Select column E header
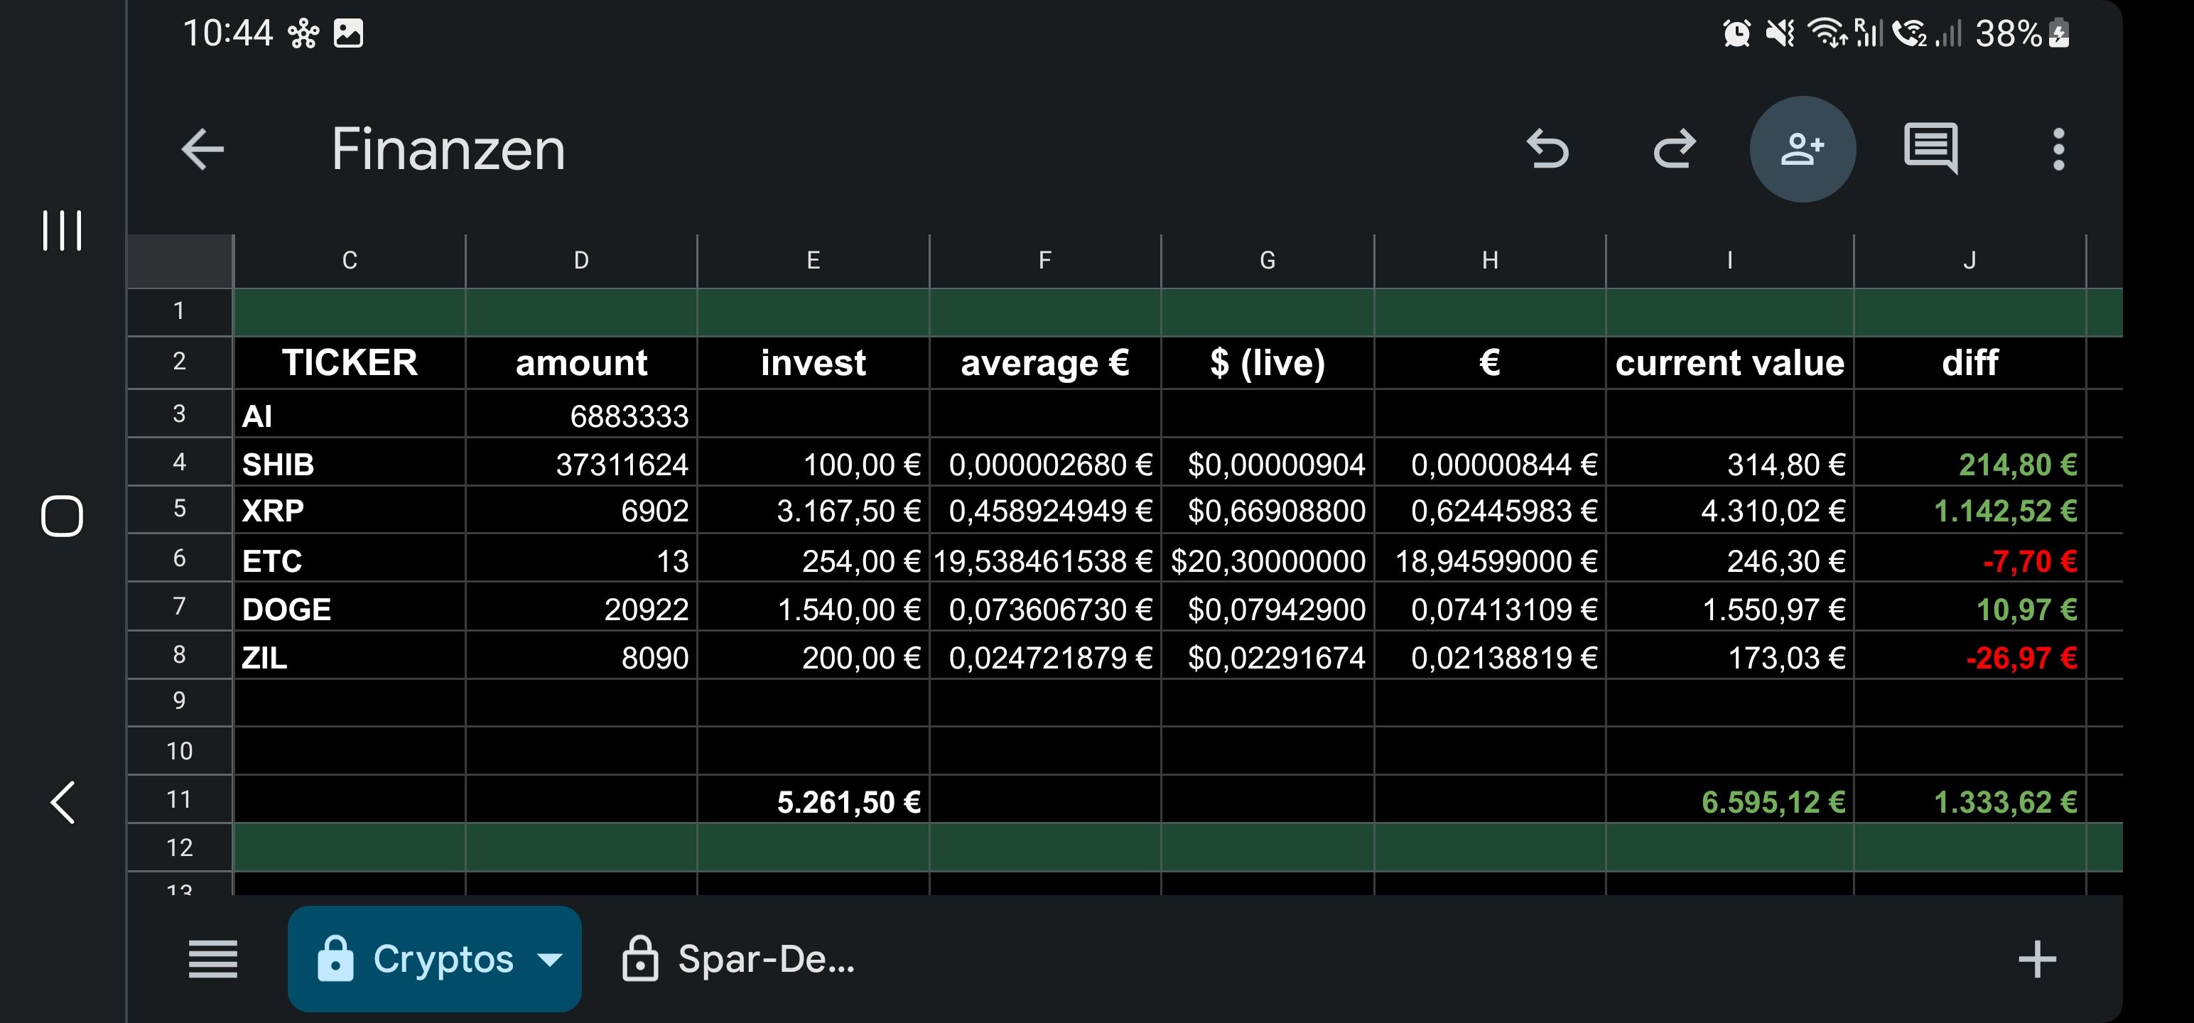The image size is (2194, 1023). tap(814, 261)
